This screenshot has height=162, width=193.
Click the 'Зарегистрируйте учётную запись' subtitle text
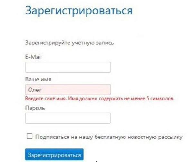coord(69,43)
